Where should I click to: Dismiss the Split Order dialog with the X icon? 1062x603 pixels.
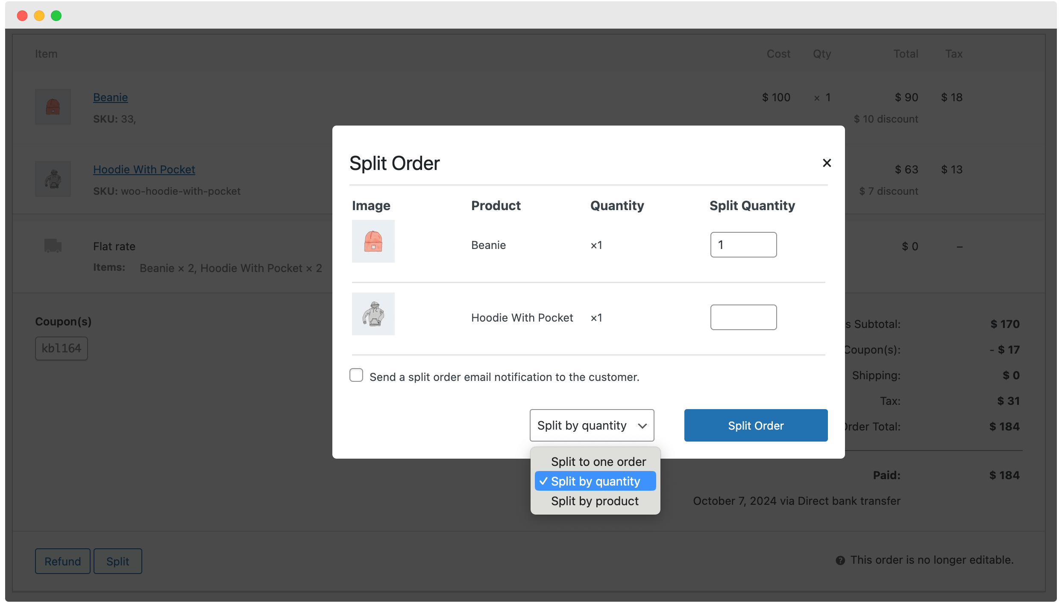coord(827,163)
